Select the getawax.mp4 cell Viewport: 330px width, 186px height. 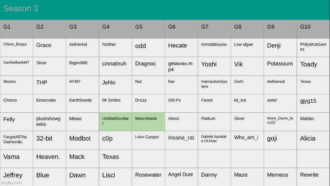click(180, 67)
